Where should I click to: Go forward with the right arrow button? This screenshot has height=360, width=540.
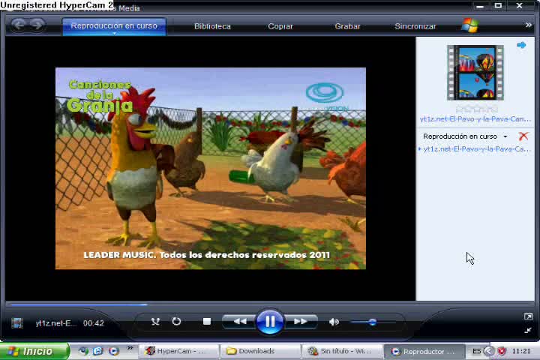[37, 25]
